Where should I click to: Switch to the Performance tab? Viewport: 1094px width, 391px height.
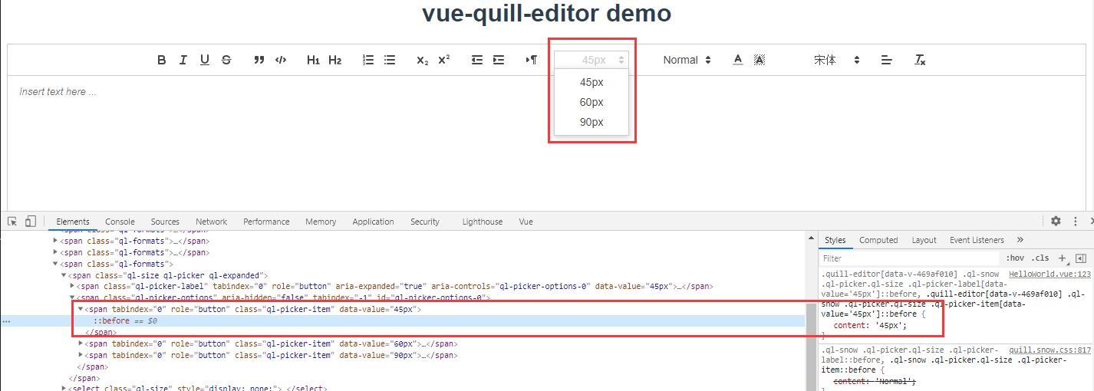pos(266,222)
